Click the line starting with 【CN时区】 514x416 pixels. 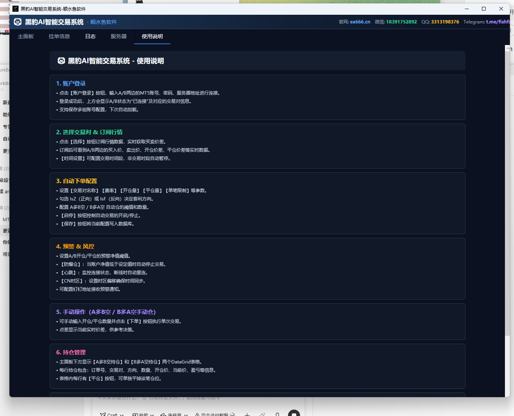click(x=102, y=281)
